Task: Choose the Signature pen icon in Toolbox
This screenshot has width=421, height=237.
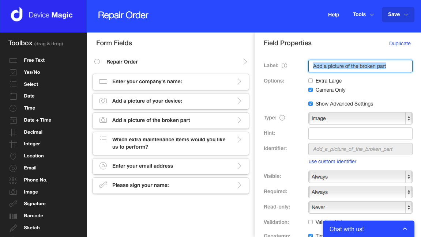Action: click(x=13, y=204)
